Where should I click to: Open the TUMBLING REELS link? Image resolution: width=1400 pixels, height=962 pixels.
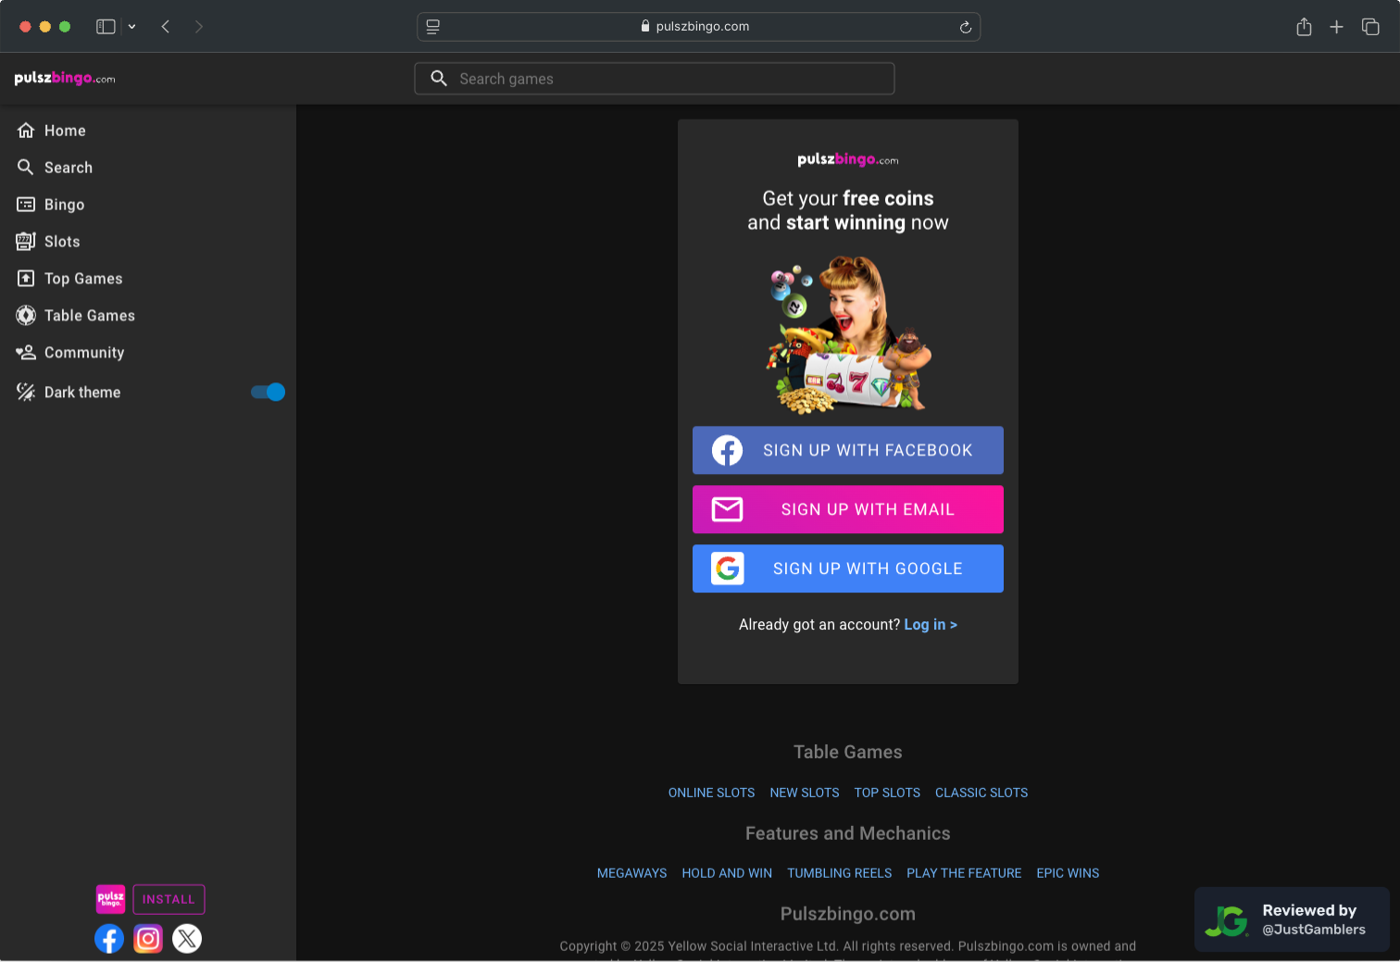(x=840, y=873)
